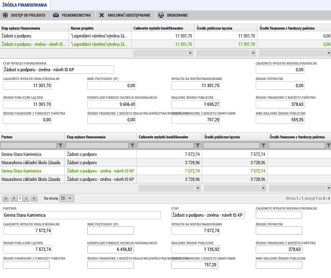Click Europejski Fundusz Rozwoju Regionalnego field 9 606,43
Screen dimensions: 331x278
(x=111, y=104)
